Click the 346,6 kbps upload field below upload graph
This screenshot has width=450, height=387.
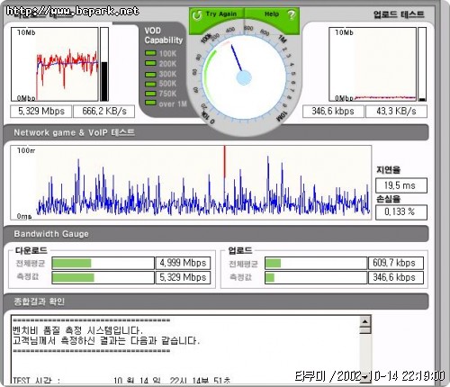[x=333, y=112]
